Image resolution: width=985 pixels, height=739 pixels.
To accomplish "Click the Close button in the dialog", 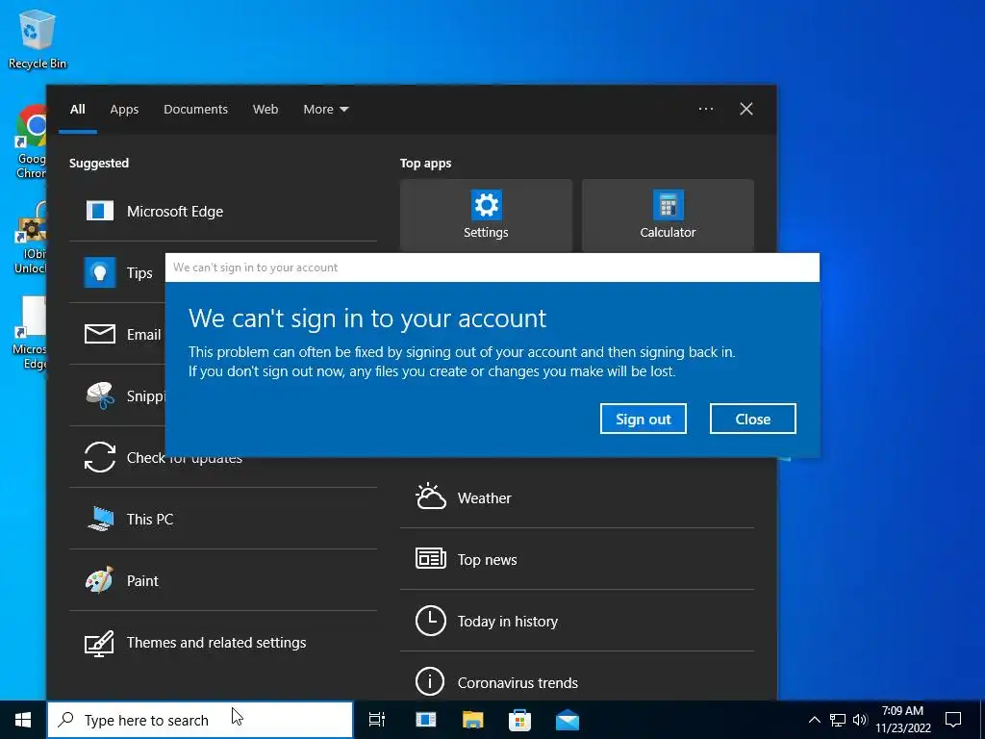I will [x=753, y=419].
